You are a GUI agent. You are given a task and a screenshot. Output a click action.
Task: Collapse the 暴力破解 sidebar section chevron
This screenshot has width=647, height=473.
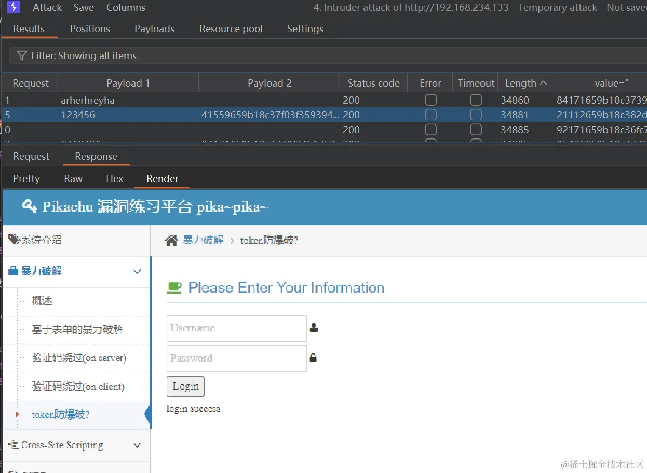coord(137,271)
